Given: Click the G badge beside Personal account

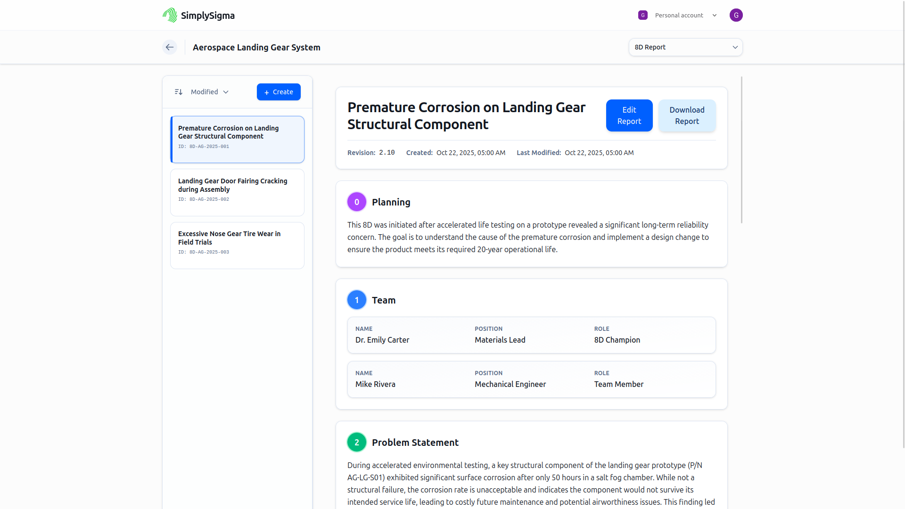Looking at the screenshot, I should tap(643, 15).
